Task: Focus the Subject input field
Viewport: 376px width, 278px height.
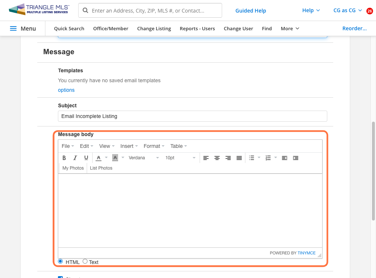Action: click(x=192, y=116)
